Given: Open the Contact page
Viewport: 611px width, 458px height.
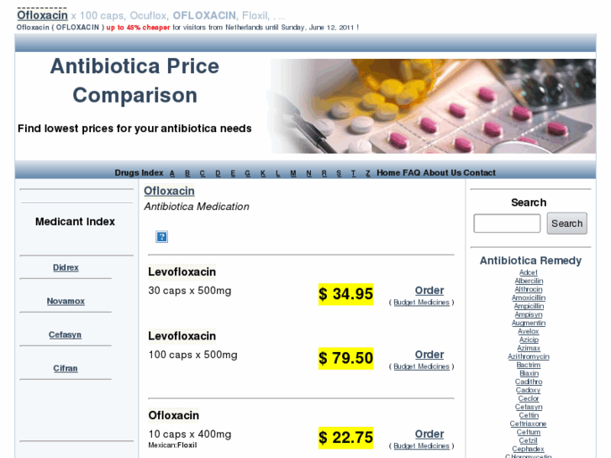Looking at the screenshot, I should [480, 173].
